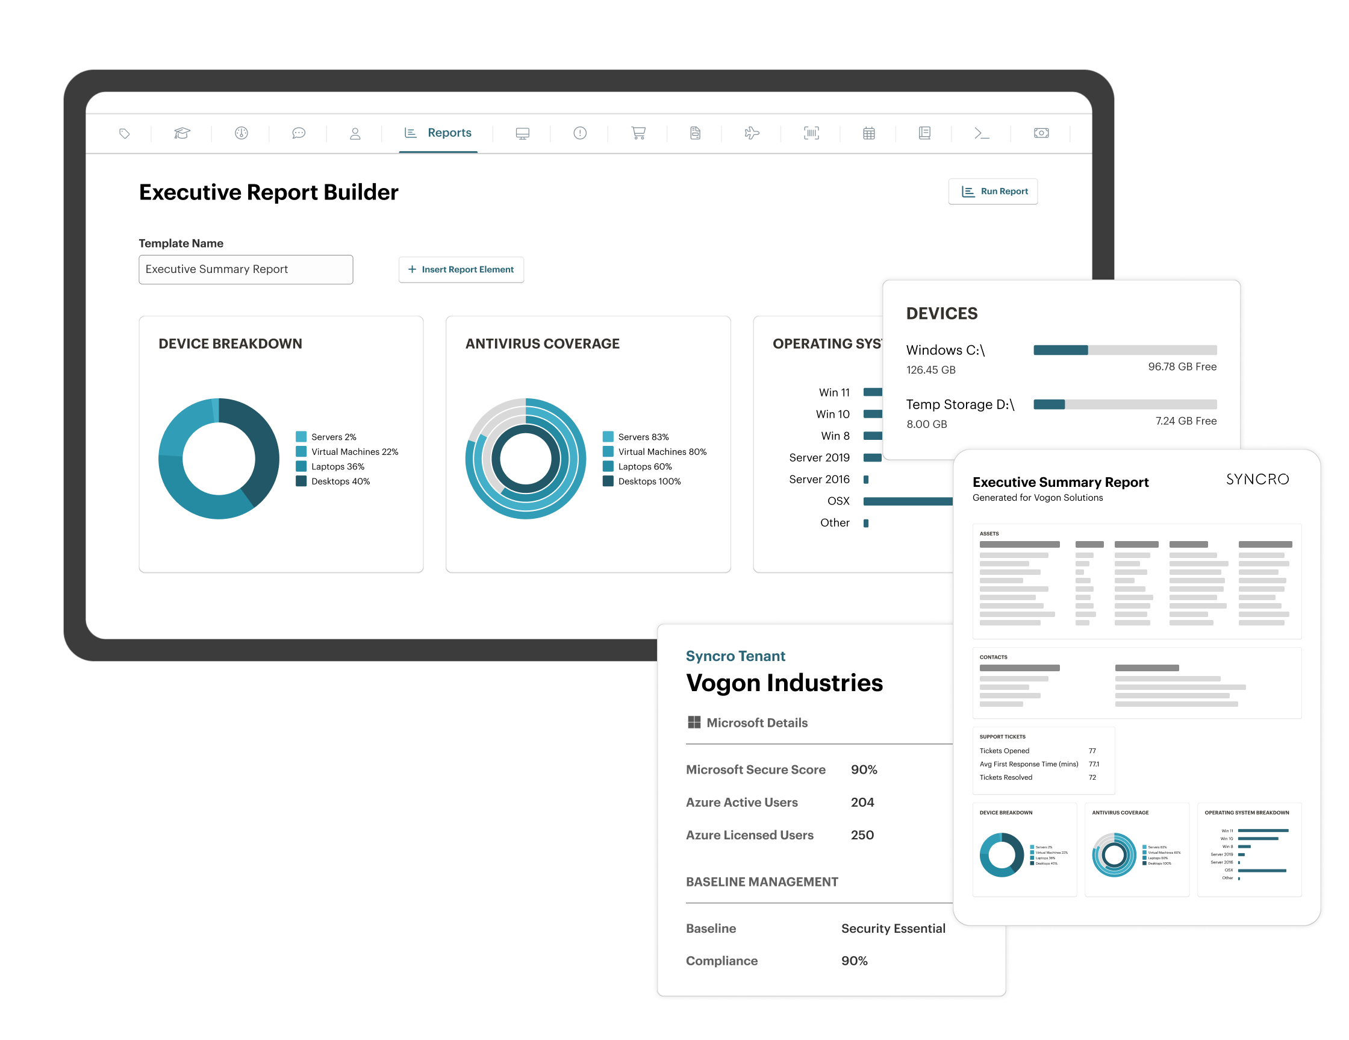Open the shopping cart icon
1349x1040 pixels.
pos(639,133)
